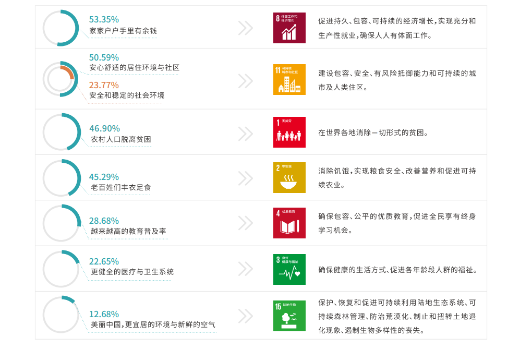Click the SDG 8 decent work icon
Image resolution: width=520 pixels, height=349 pixels.
(289, 28)
